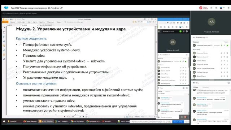The height and width of the screenshot is (130, 231).
Task: Pause the recording using the pause button
Action: point(182,117)
